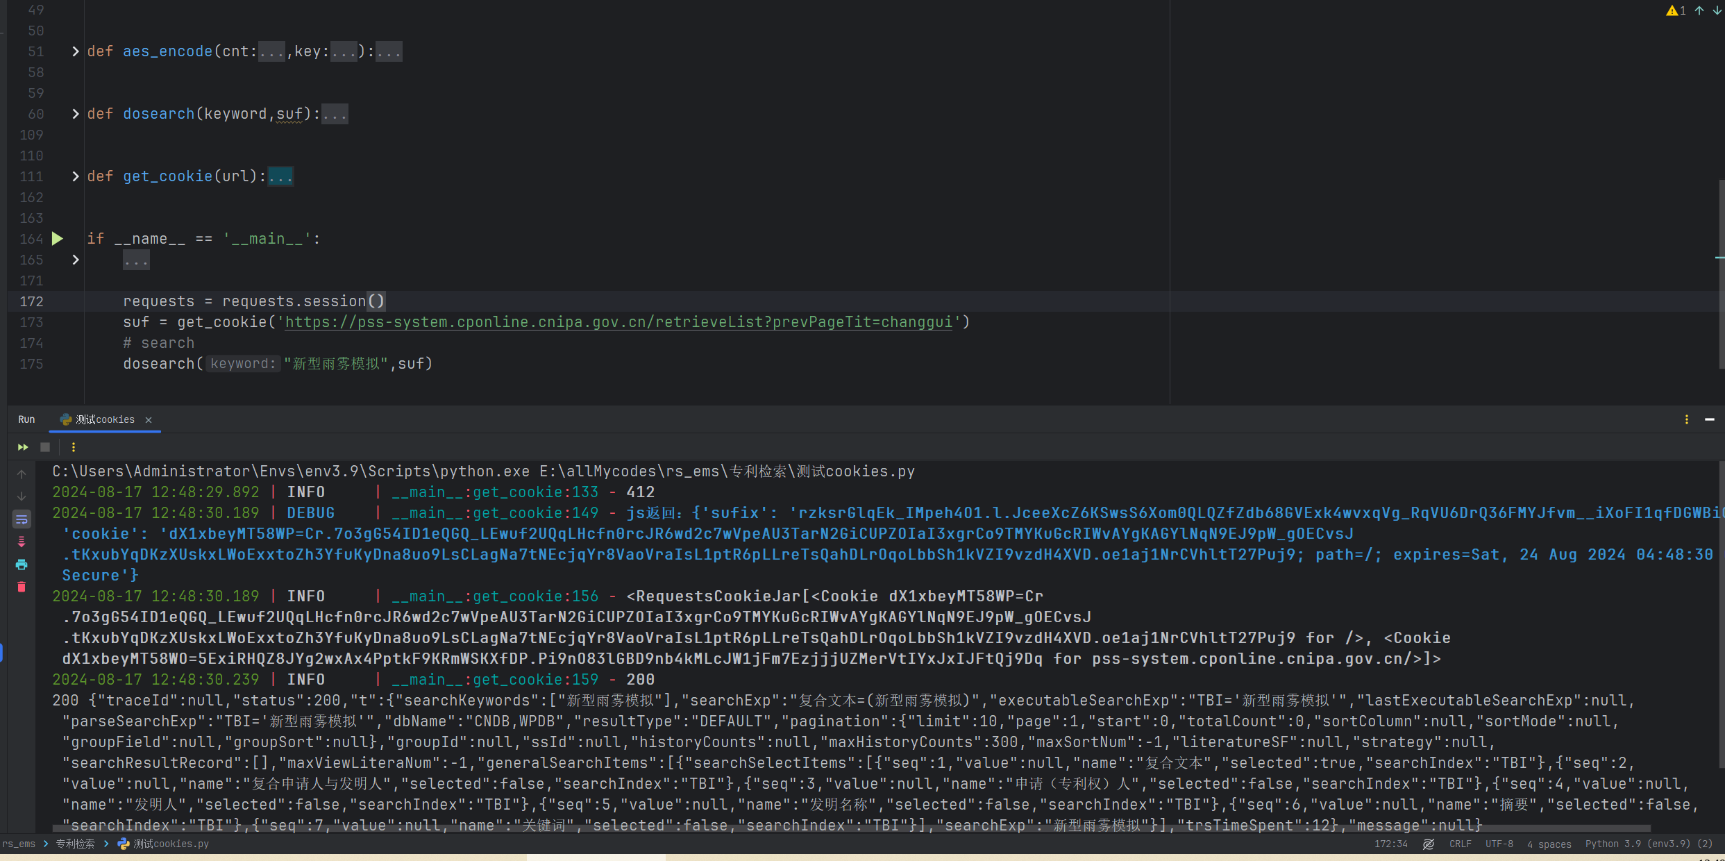The image size is (1725, 861).
Task: Click the yellow warning indicator icon
Action: (1672, 10)
